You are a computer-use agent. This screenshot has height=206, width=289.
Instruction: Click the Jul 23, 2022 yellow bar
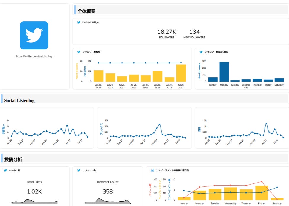pos(99,76)
